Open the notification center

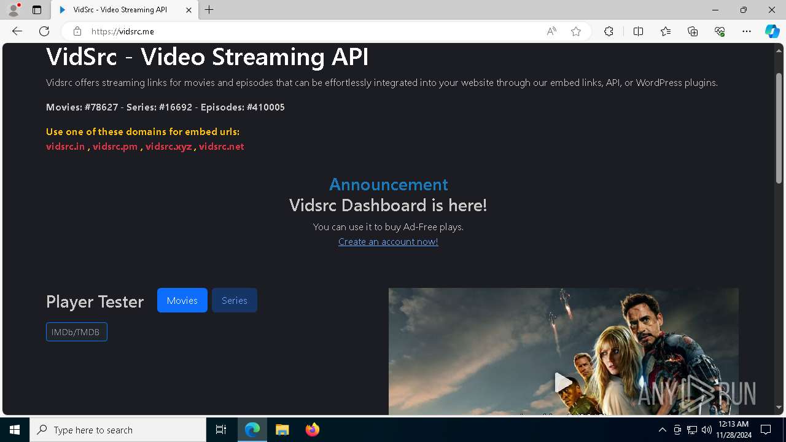click(766, 430)
